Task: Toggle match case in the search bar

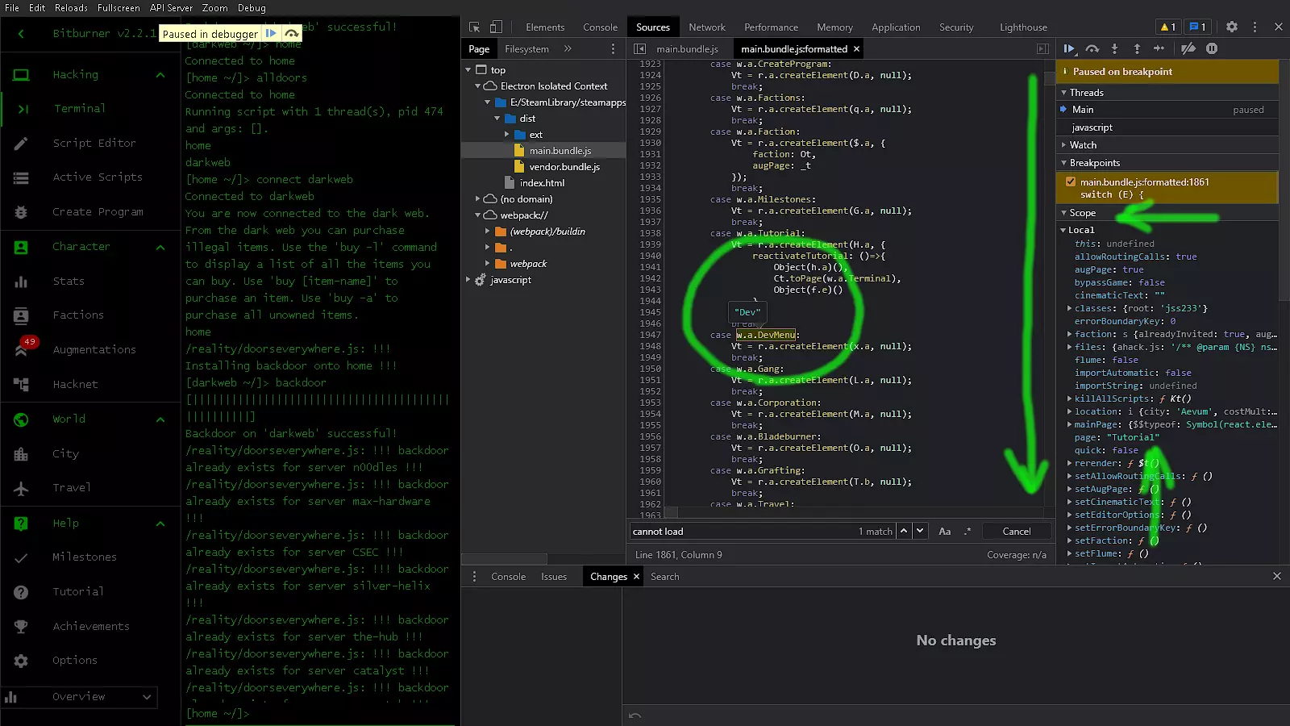Action: coord(945,532)
